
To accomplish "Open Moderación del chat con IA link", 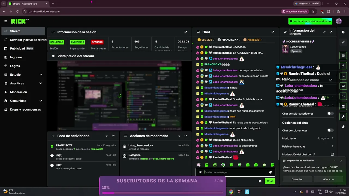I will tap(308, 154).
